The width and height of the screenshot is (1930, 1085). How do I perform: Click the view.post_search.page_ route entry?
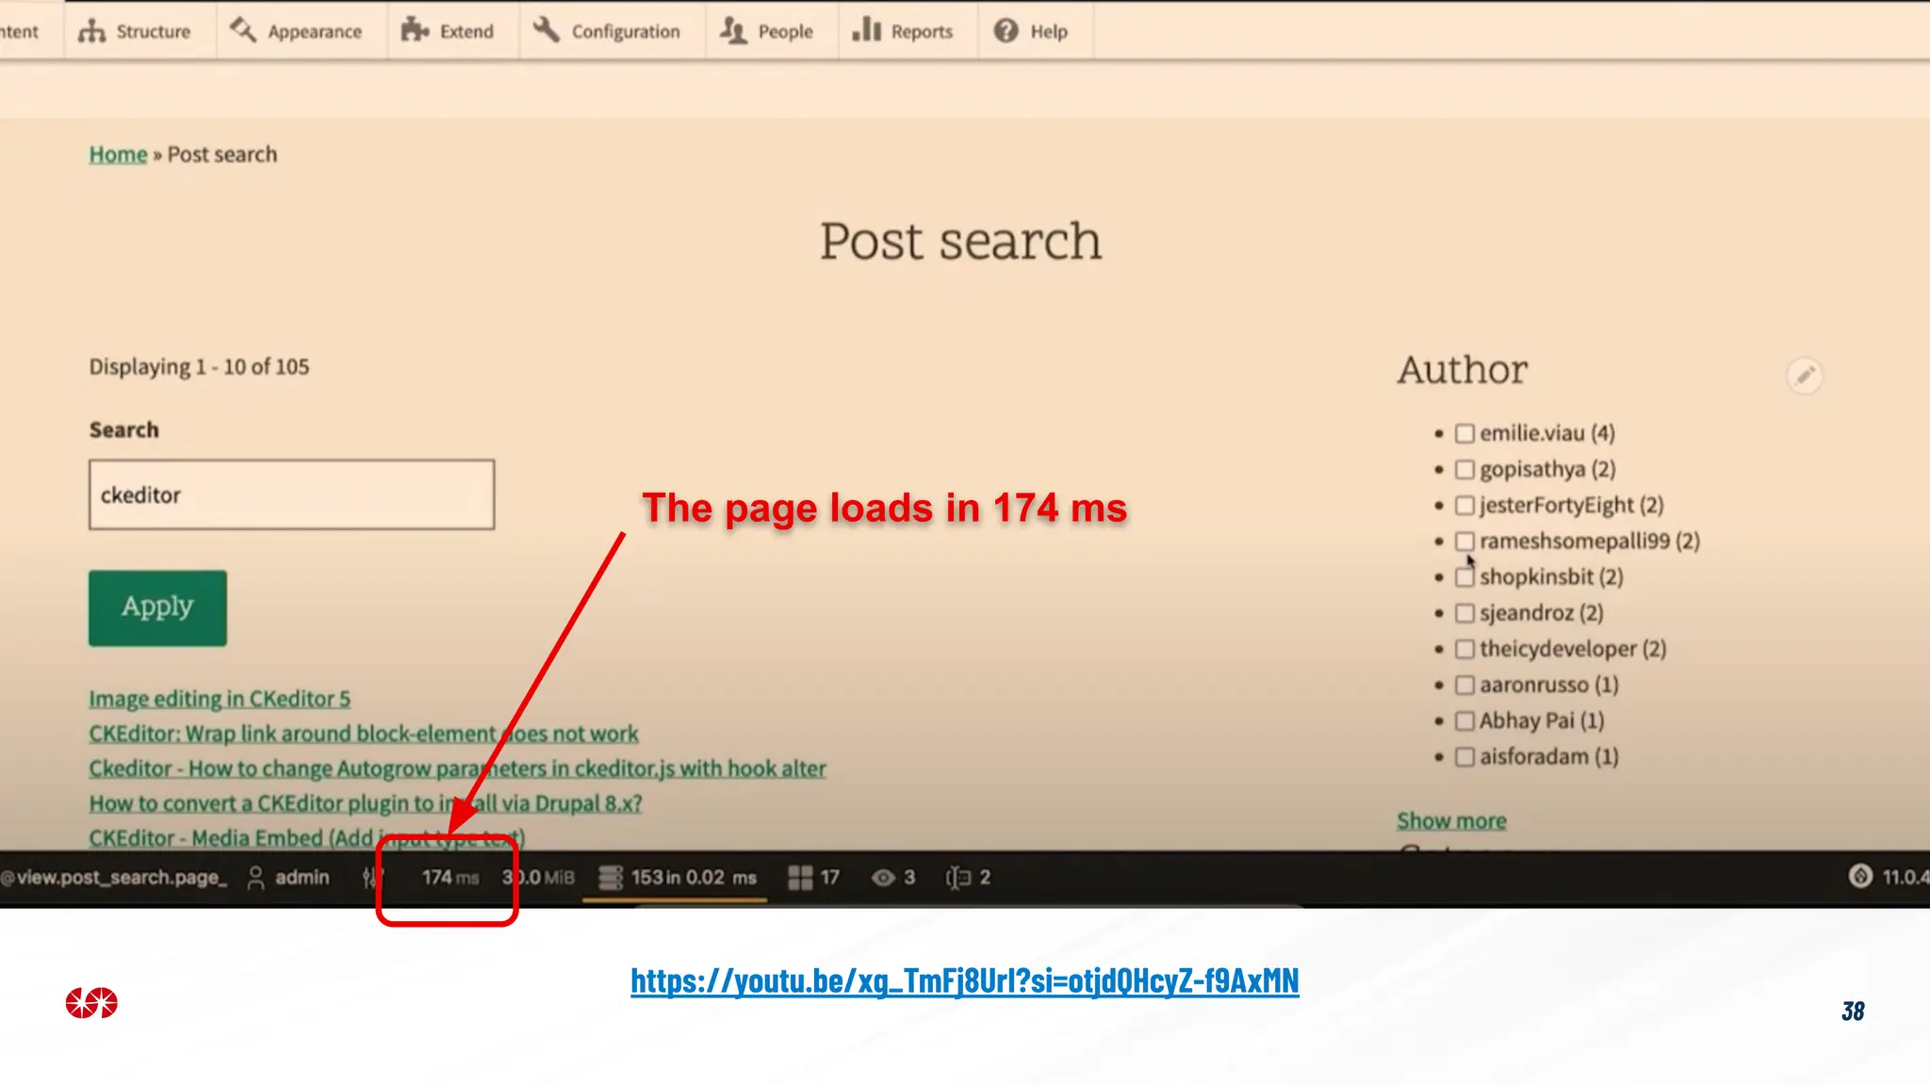pyautogui.click(x=114, y=878)
